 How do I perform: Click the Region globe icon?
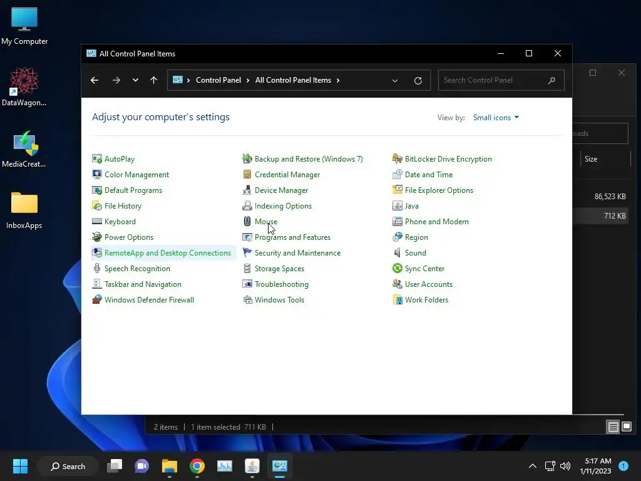[397, 237]
